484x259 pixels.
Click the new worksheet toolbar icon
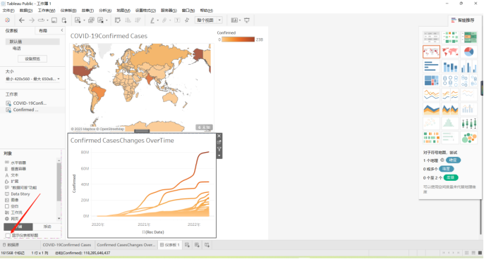pyautogui.click(x=78, y=20)
